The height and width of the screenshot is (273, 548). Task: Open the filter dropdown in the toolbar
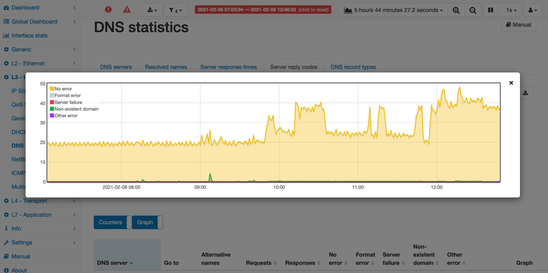click(175, 10)
